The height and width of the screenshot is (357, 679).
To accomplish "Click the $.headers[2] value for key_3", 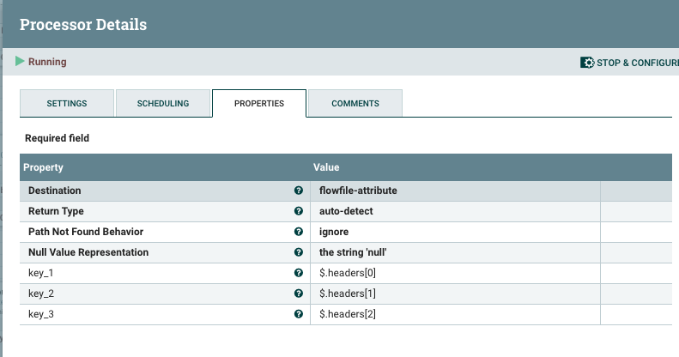I will pyautogui.click(x=348, y=314).
